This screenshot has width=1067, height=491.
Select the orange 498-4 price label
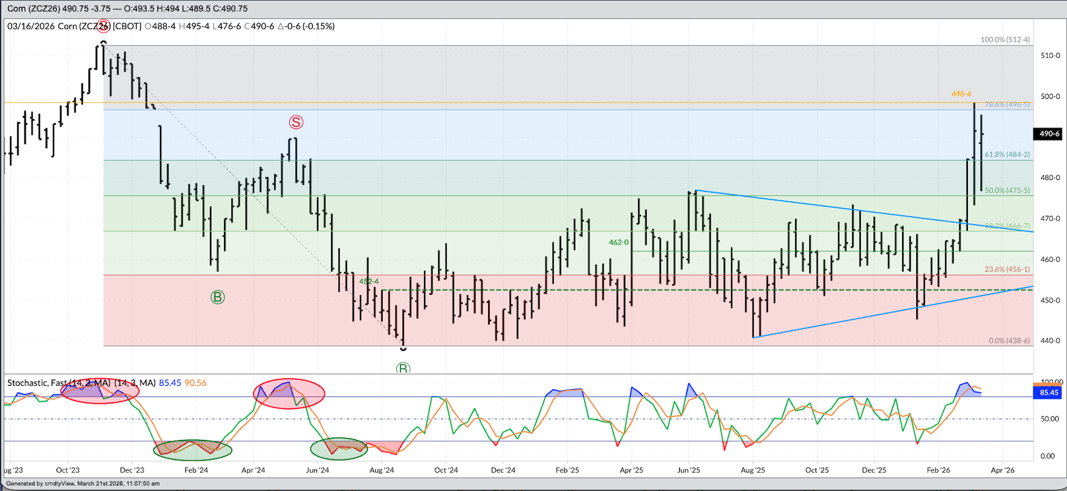click(961, 94)
